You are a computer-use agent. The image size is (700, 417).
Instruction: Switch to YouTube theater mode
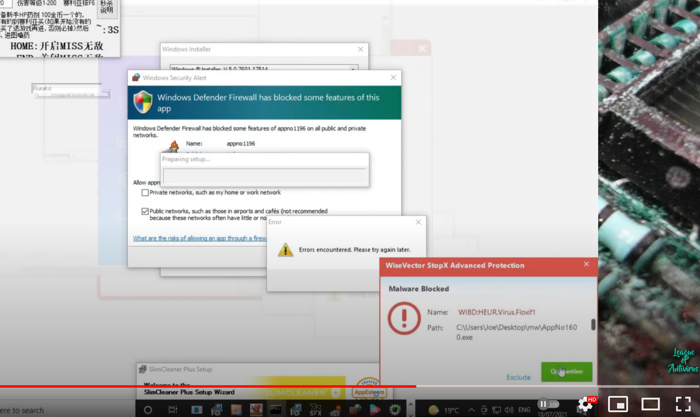651,404
